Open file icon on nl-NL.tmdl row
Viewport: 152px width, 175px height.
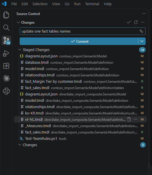129,119
